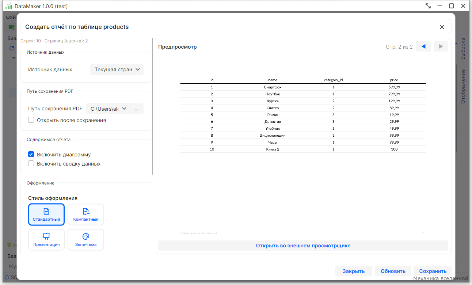The height and width of the screenshot is (285, 472).
Task: Click Открыть во внешнем просмотрщике
Action: coord(303,246)
